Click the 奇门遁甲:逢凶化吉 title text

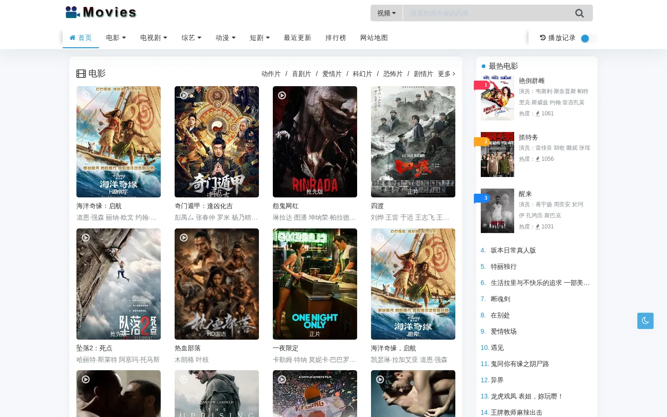tap(204, 206)
